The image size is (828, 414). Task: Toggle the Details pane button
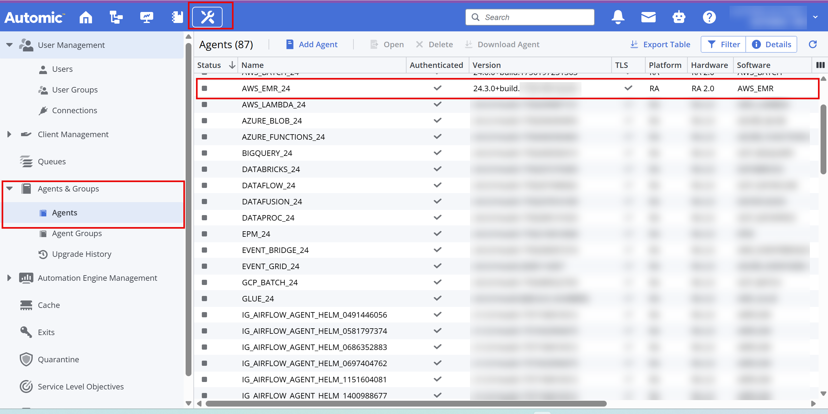772,44
